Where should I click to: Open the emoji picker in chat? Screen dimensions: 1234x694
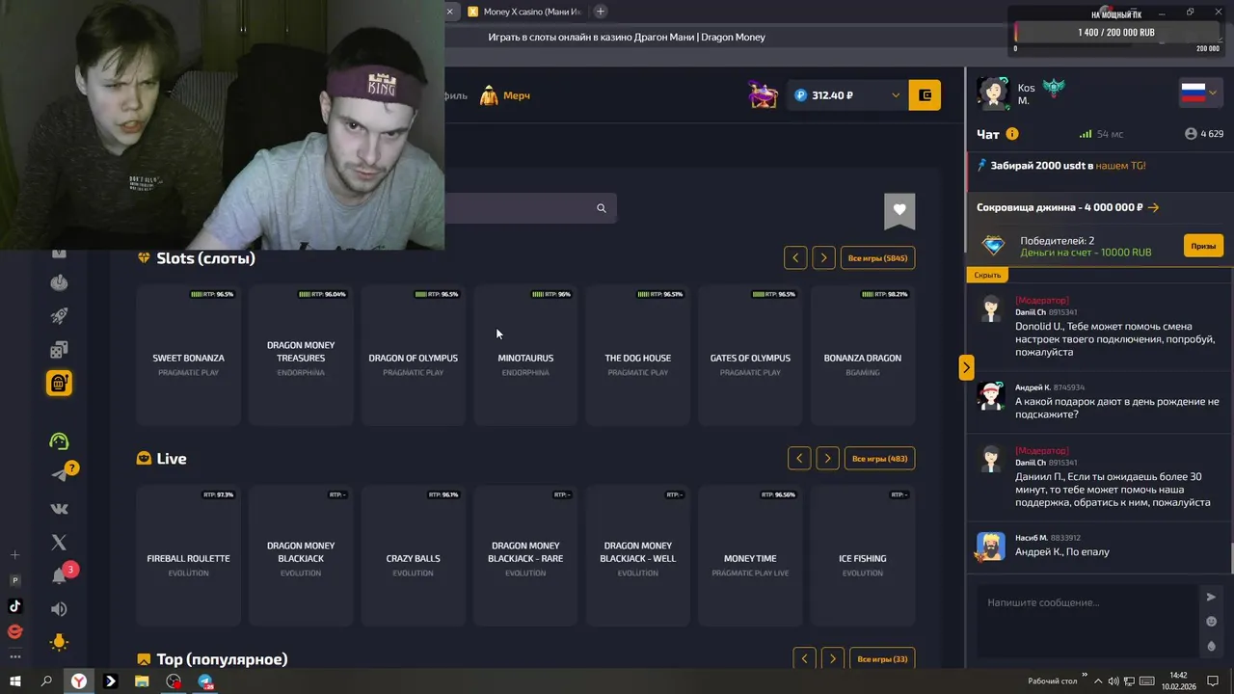pos(1211,622)
